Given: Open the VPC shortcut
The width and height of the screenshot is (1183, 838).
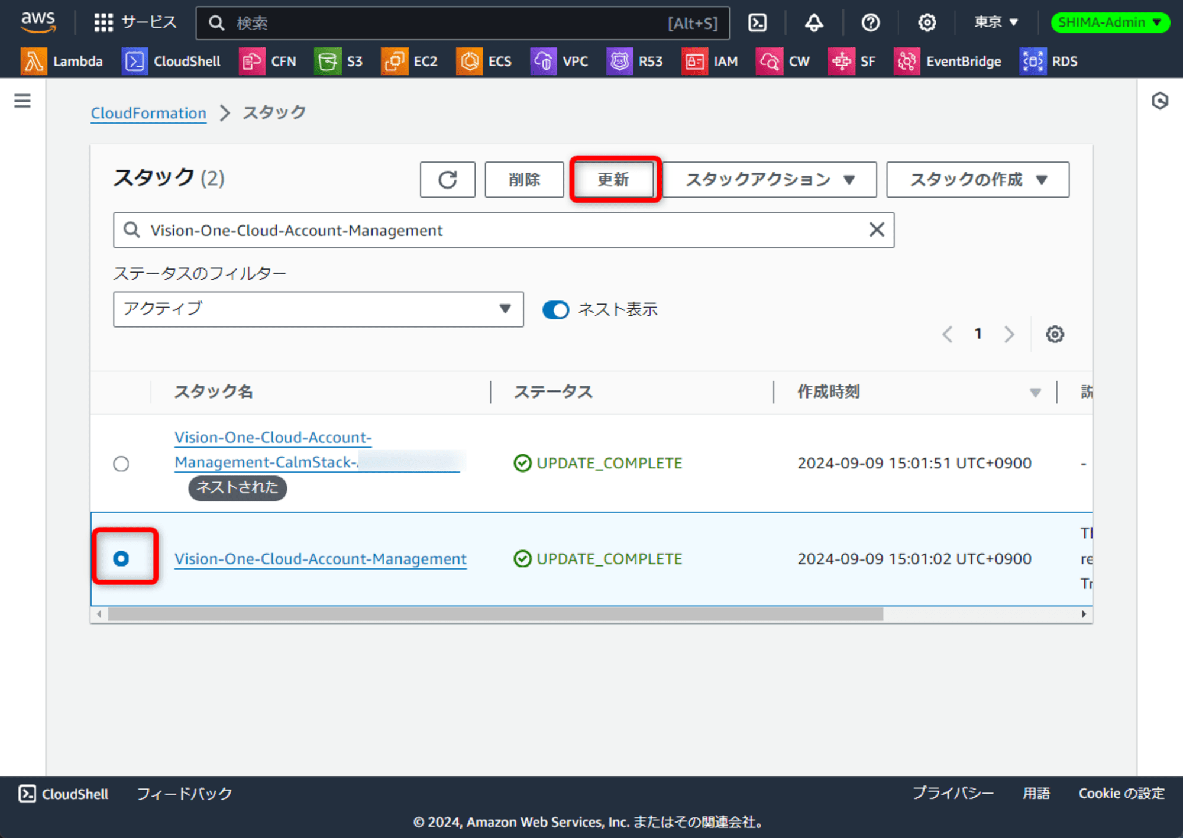Looking at the screenshot, I should coord(559,61).
